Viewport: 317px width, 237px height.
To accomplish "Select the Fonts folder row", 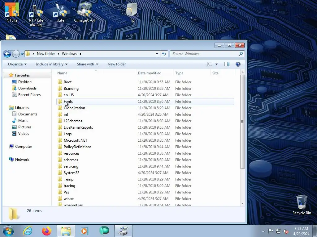I will (145, 102).
